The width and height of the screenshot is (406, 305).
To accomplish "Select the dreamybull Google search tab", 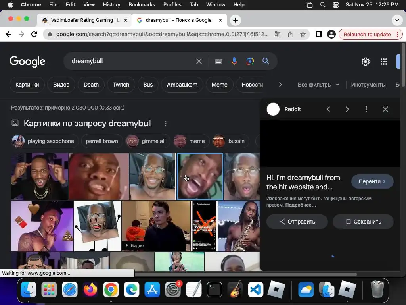I will [x=179, y=20].
